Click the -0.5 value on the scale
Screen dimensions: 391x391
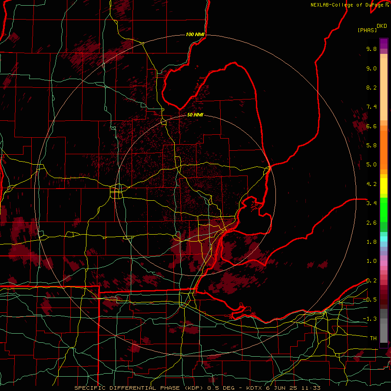coord(370,300)
